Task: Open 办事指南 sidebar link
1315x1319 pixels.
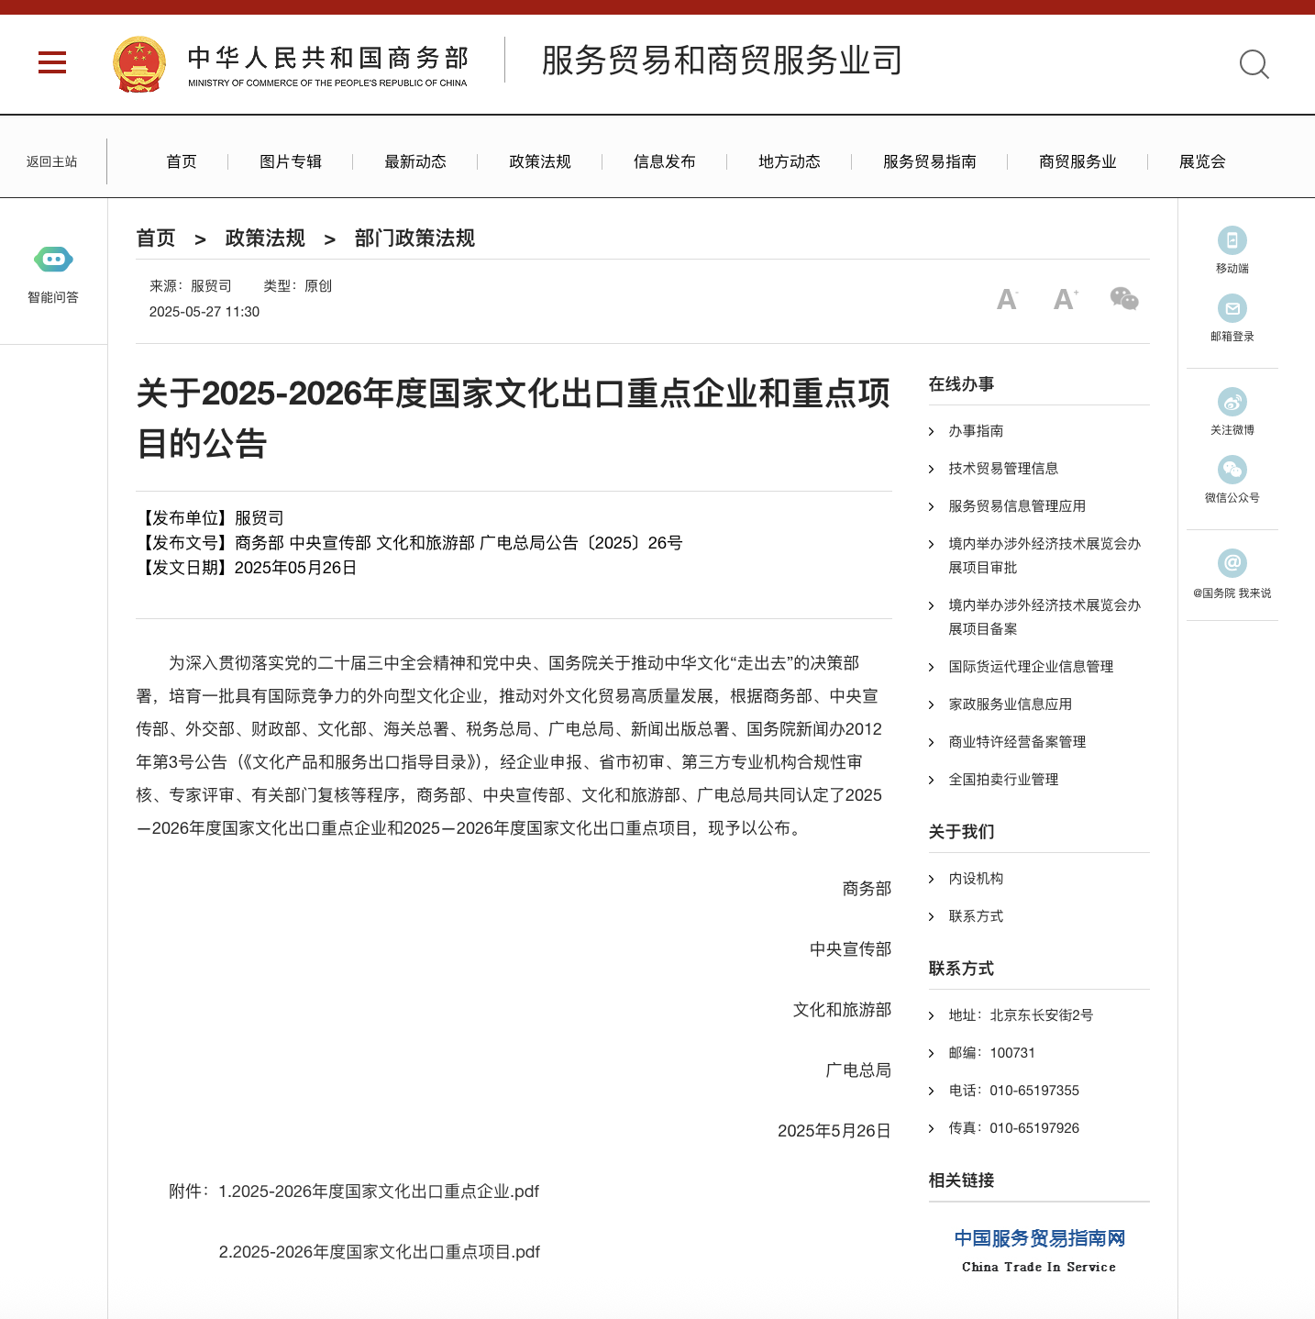Action: coord(976,431)
